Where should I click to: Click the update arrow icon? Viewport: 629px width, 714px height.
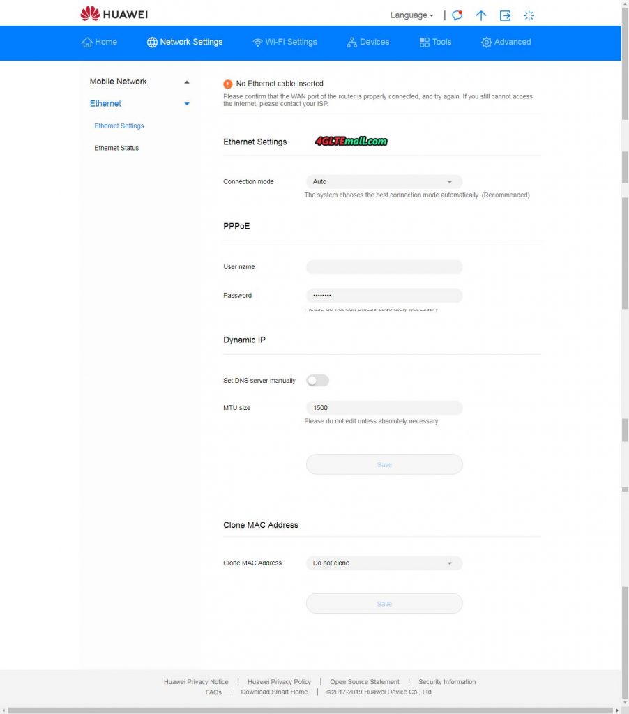point(481,15)
